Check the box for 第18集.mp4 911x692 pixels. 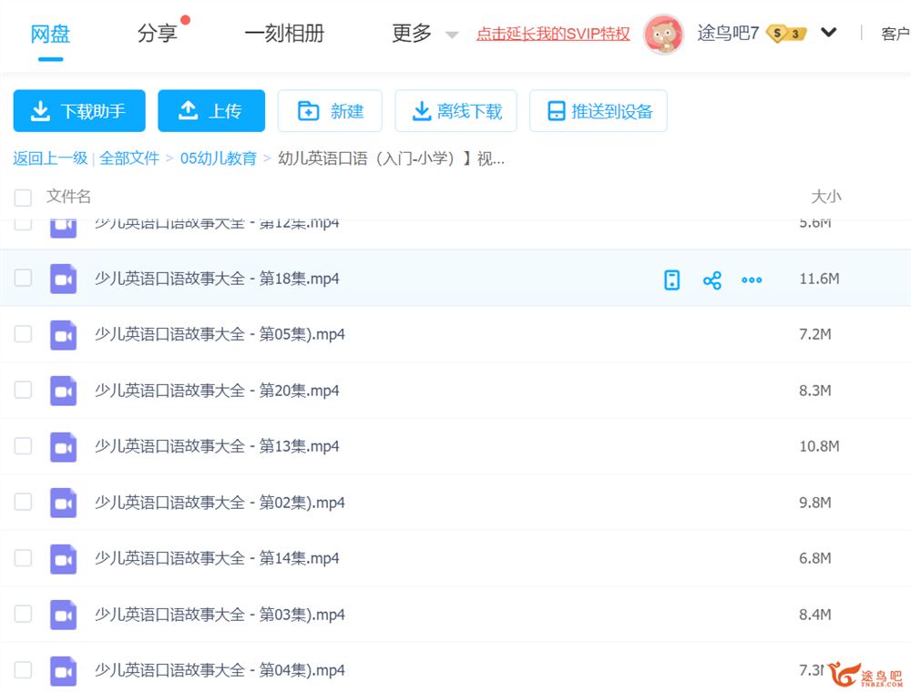tap(23, 278)
